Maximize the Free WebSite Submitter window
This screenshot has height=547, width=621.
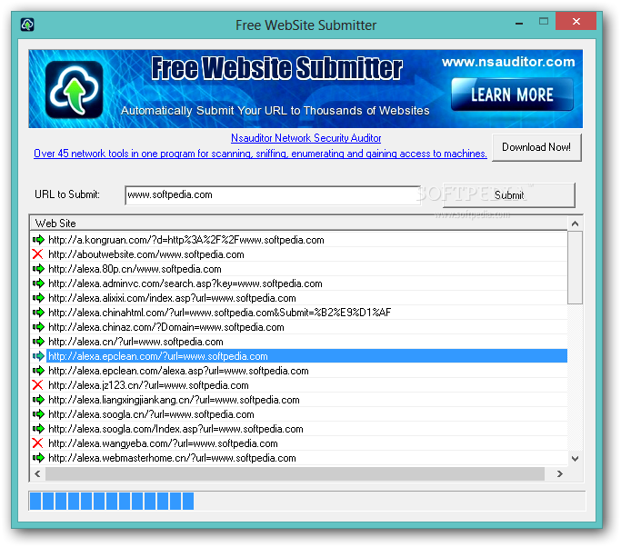pos(544,22)
